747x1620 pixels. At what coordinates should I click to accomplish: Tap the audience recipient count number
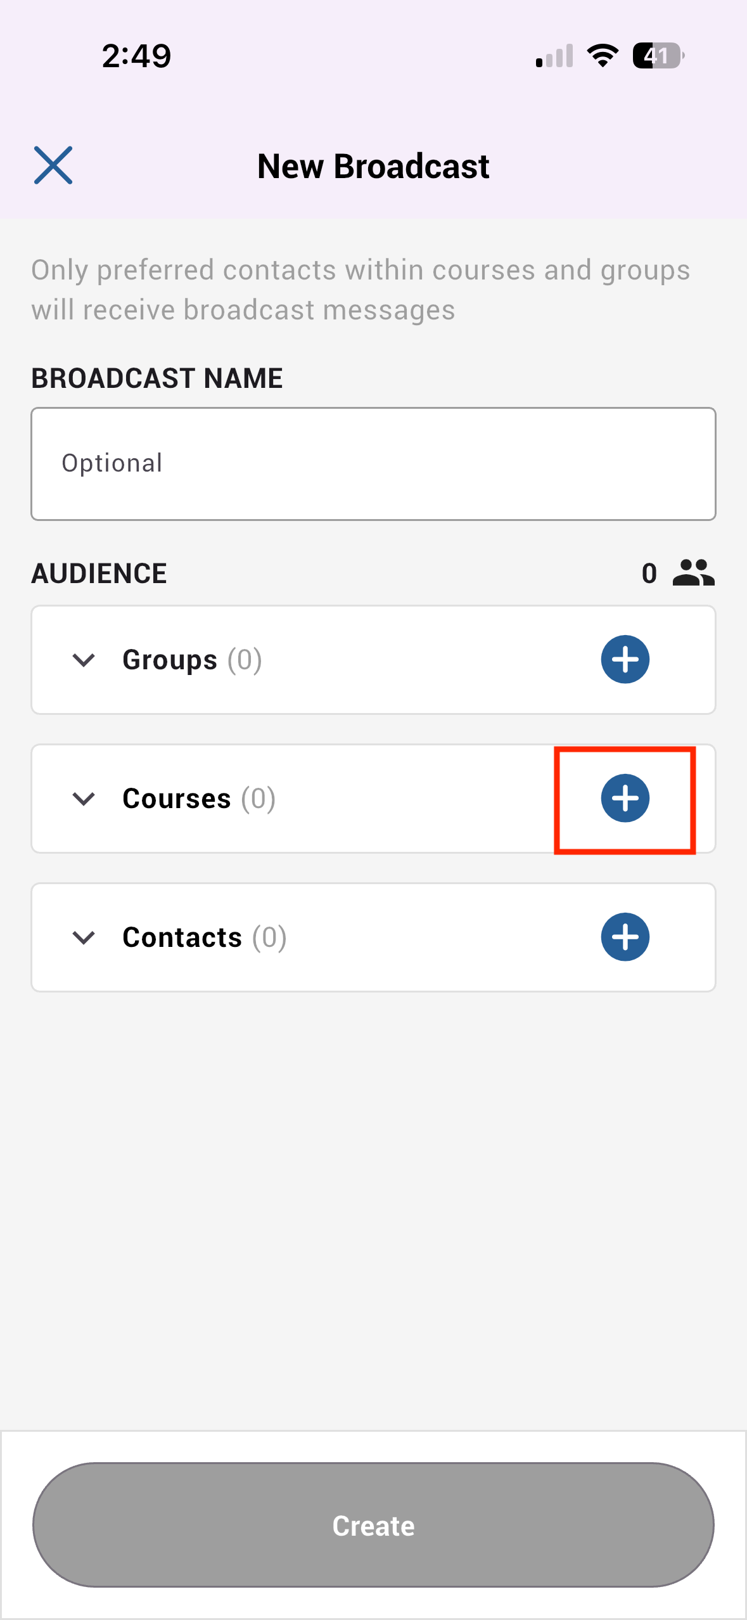pyautogui.click(x=649, y=574)
